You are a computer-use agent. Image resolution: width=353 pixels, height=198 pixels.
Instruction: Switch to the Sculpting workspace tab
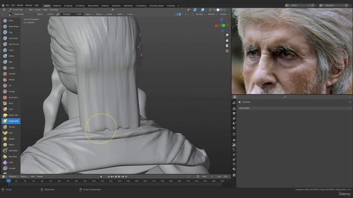click(x=68, y=5)
